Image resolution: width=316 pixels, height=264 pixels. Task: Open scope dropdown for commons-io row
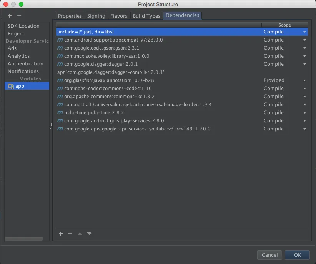pos(304,97)
